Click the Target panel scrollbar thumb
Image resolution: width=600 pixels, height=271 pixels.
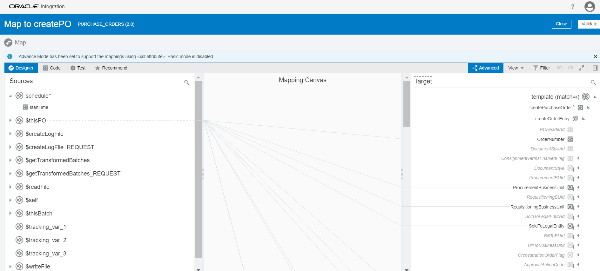click(x=407, y=104)
